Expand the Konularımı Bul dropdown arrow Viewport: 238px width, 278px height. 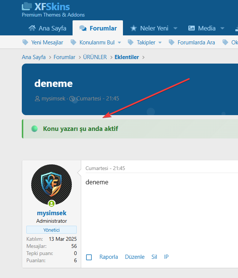tap(119, 43)
